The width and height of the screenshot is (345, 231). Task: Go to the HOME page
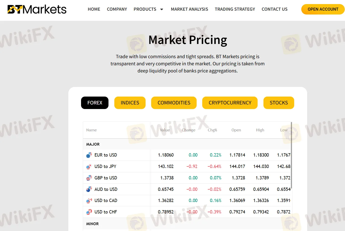[x=94, y=9]
